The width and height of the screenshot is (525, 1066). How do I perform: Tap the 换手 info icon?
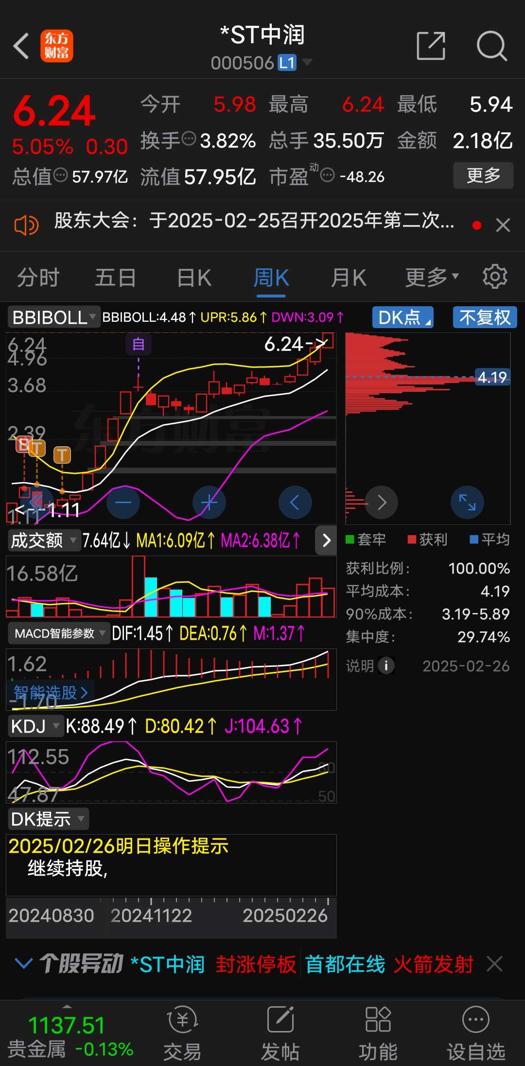[189, 139]
